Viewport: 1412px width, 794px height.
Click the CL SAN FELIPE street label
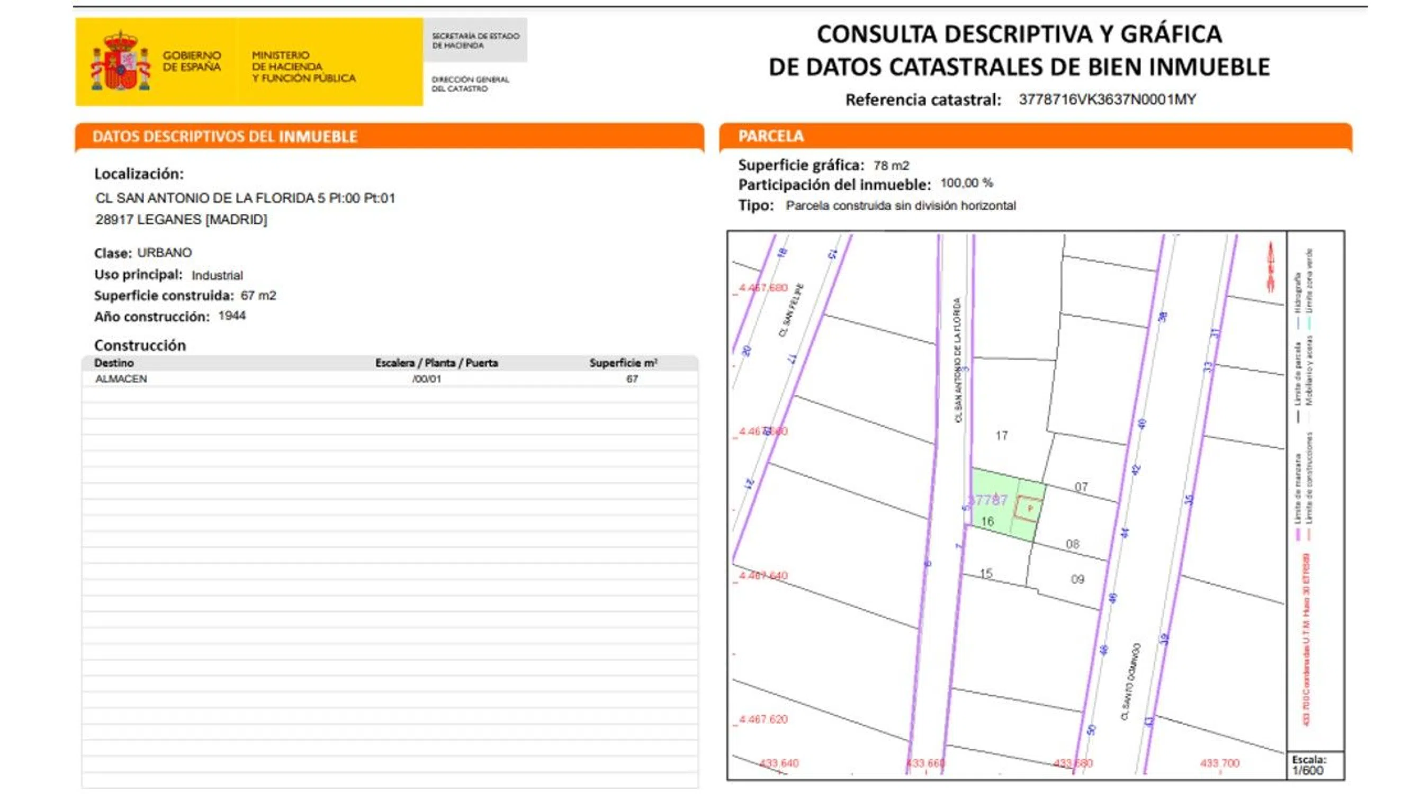[792, 310]
